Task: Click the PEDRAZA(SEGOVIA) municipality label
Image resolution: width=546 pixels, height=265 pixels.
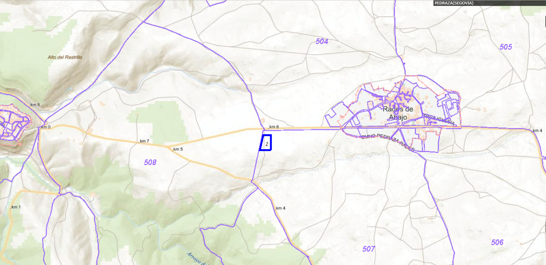Action: [454, 3]
